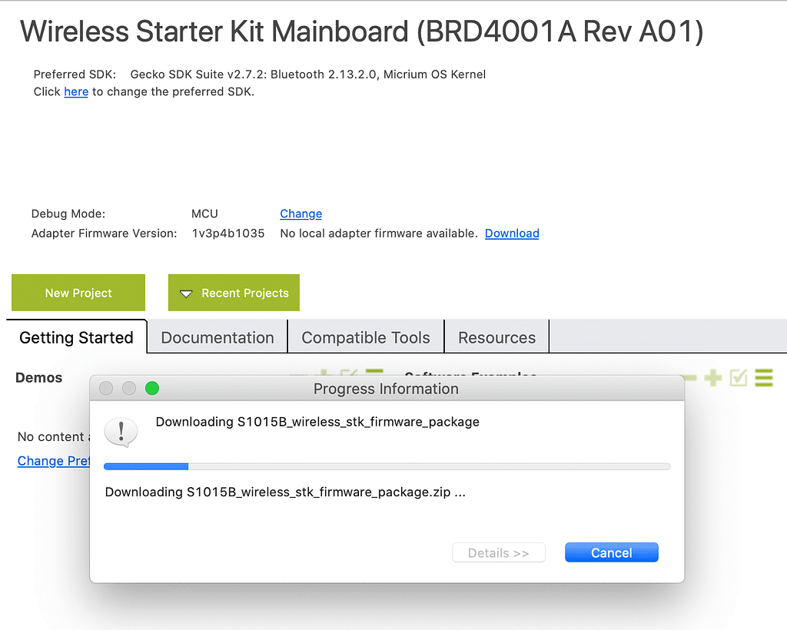Open the Documentation tab
Viewport: 787px width, 630px height.
click(218, 337)
